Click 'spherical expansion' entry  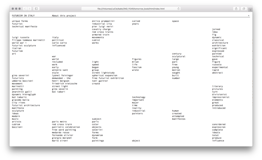pos(104,75)
